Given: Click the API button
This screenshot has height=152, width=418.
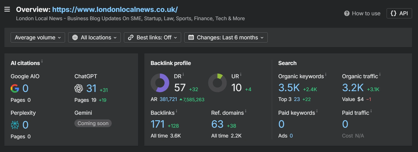Looking at the screenshot, I should (399, 13).
